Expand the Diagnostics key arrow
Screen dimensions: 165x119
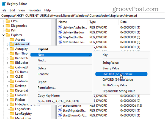pos(3,26)
